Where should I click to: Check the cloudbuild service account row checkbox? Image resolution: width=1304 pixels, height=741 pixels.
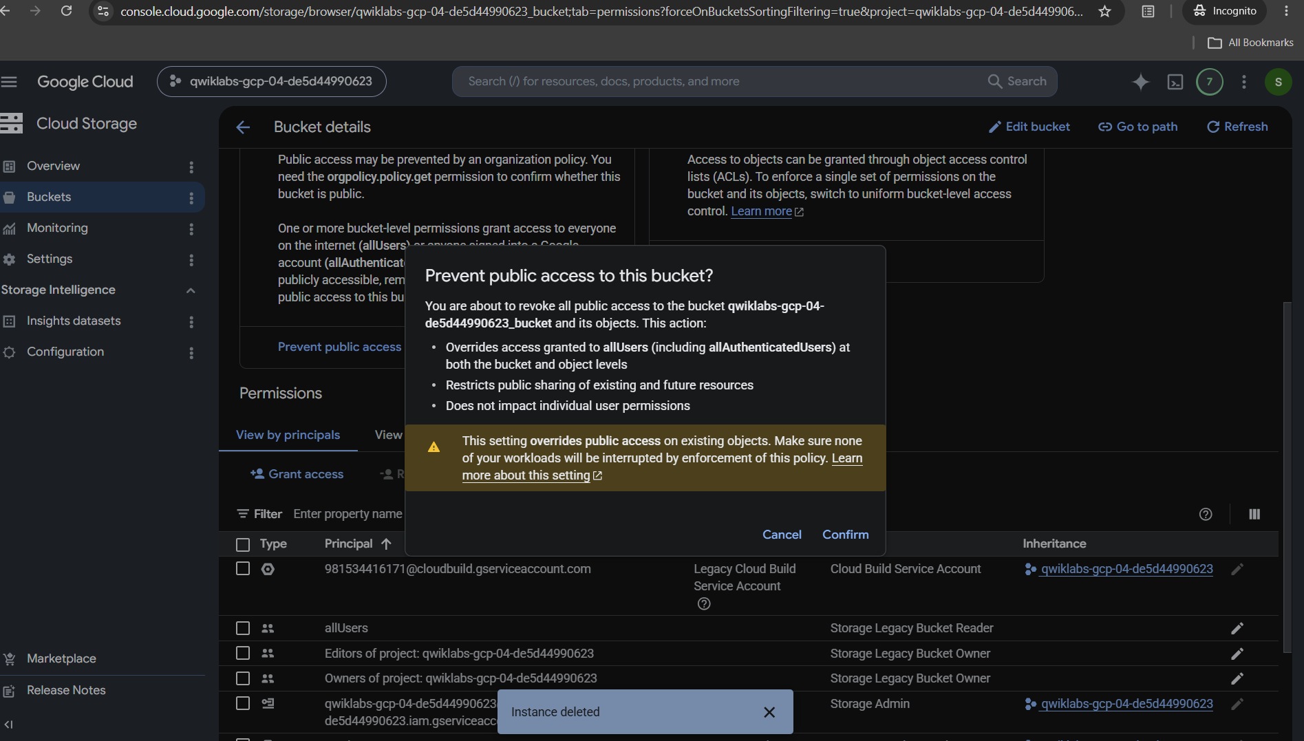click(x=242, y=568)
